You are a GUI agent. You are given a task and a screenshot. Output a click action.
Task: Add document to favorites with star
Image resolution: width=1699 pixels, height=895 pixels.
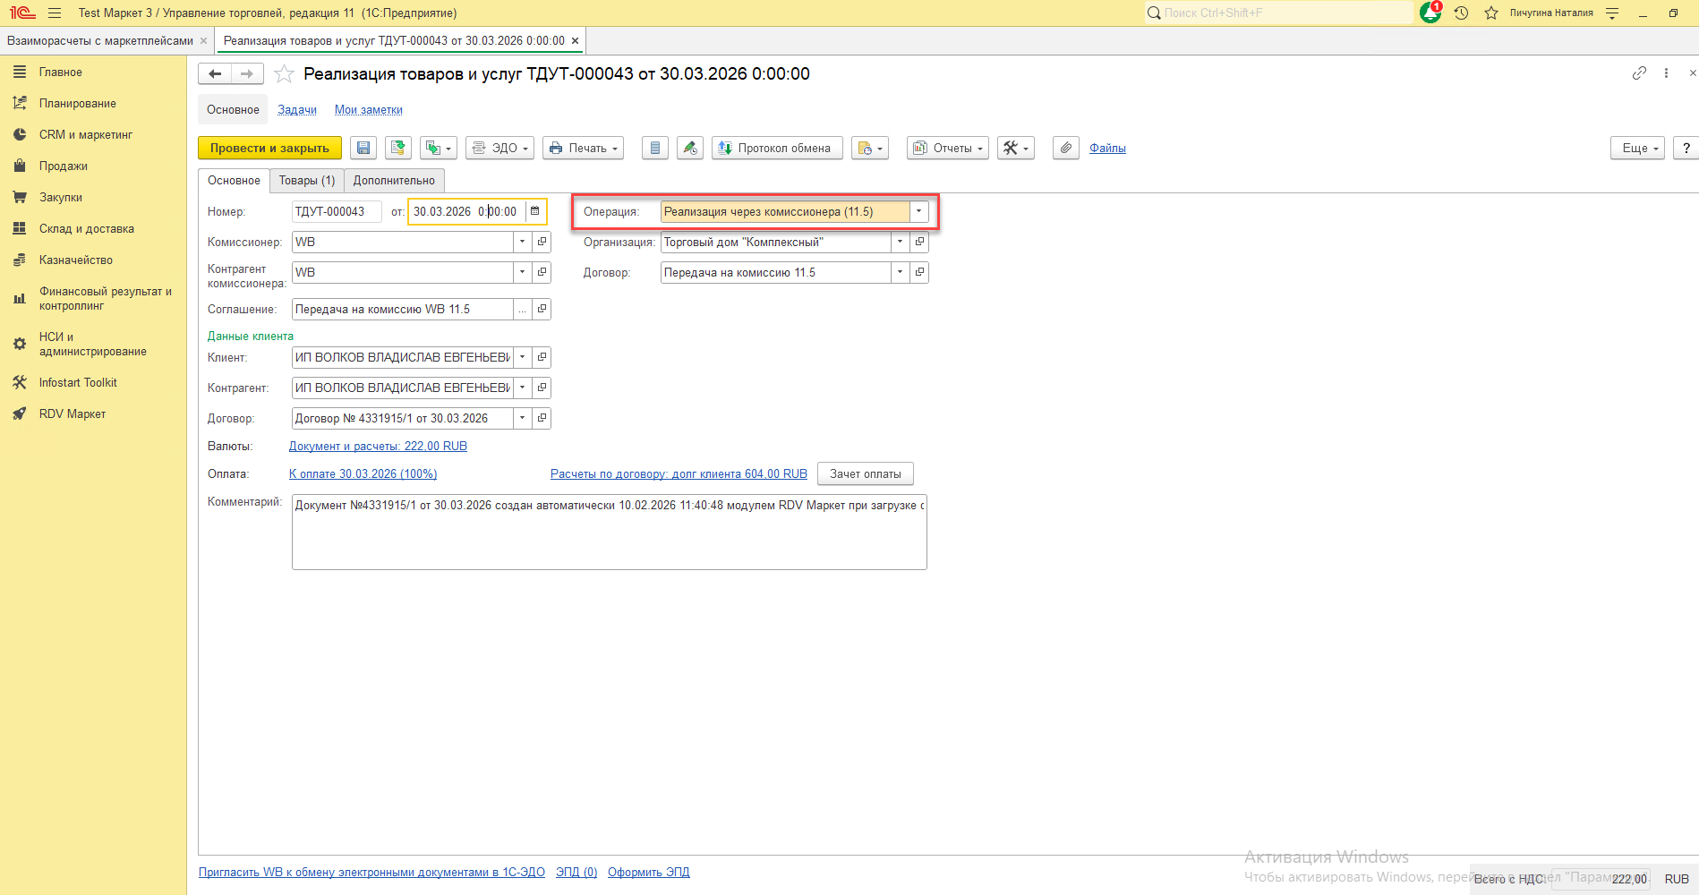click(x=284, y=74)
